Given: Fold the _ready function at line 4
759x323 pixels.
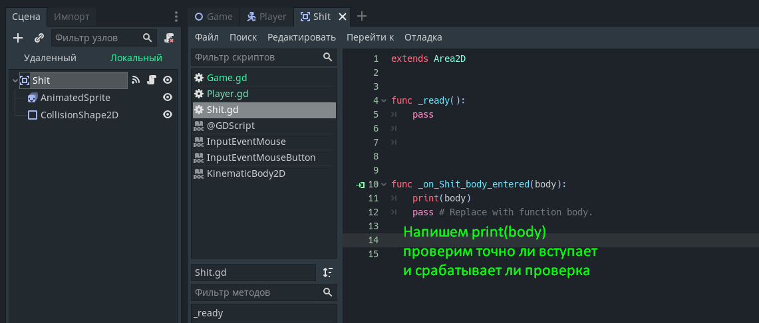Looking at the screenshot, I should click(384, 100).
